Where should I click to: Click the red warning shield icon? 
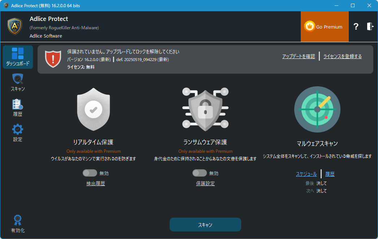click(x=53, y=59)
